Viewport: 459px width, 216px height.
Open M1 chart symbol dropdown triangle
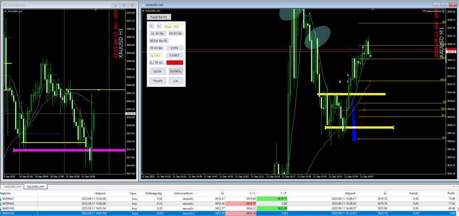(x=144, y=11)
